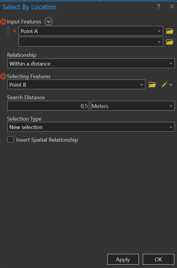The image size is (177, 268).
Task: Click the error indicator beside Input Features
Action: click(3, 21)
